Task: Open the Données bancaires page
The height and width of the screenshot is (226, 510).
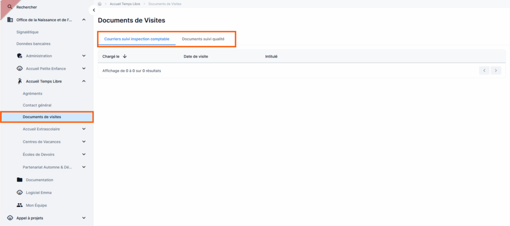Action: click(33, 44)
